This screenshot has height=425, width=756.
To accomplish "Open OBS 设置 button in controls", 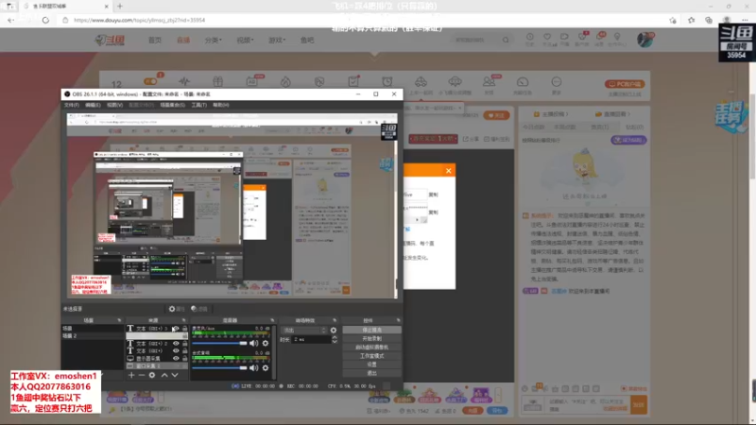I will coord(371,365).
